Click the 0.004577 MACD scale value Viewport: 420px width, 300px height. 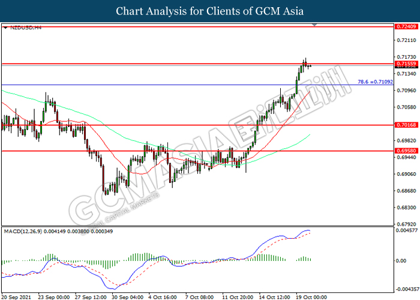406,230
